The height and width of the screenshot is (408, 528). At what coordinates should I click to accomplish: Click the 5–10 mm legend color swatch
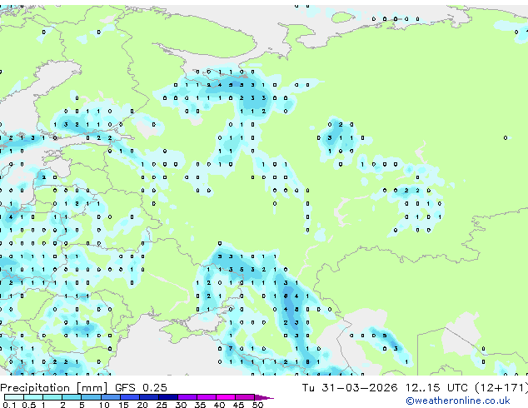click(x=91, y=397)
